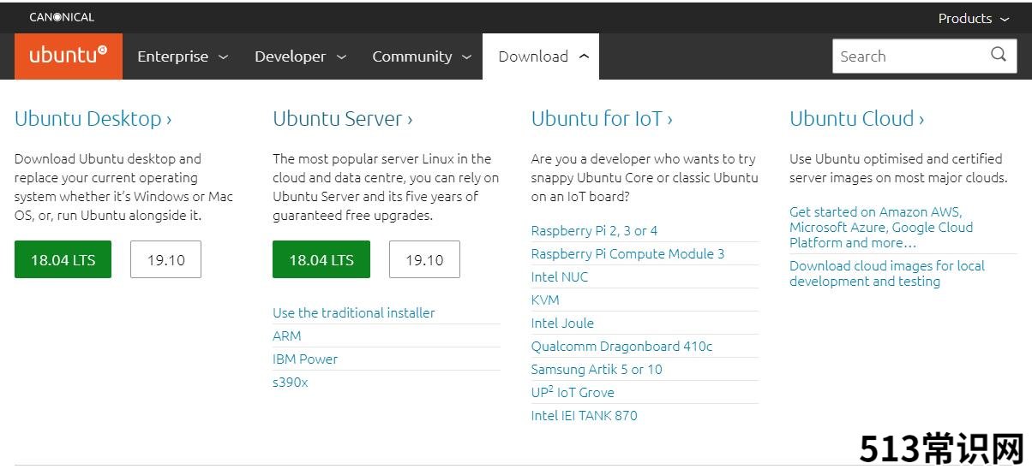Open the Ubuntu for IoT heading link
Viewport: 1032px width, 475px height.
point(602,119)
